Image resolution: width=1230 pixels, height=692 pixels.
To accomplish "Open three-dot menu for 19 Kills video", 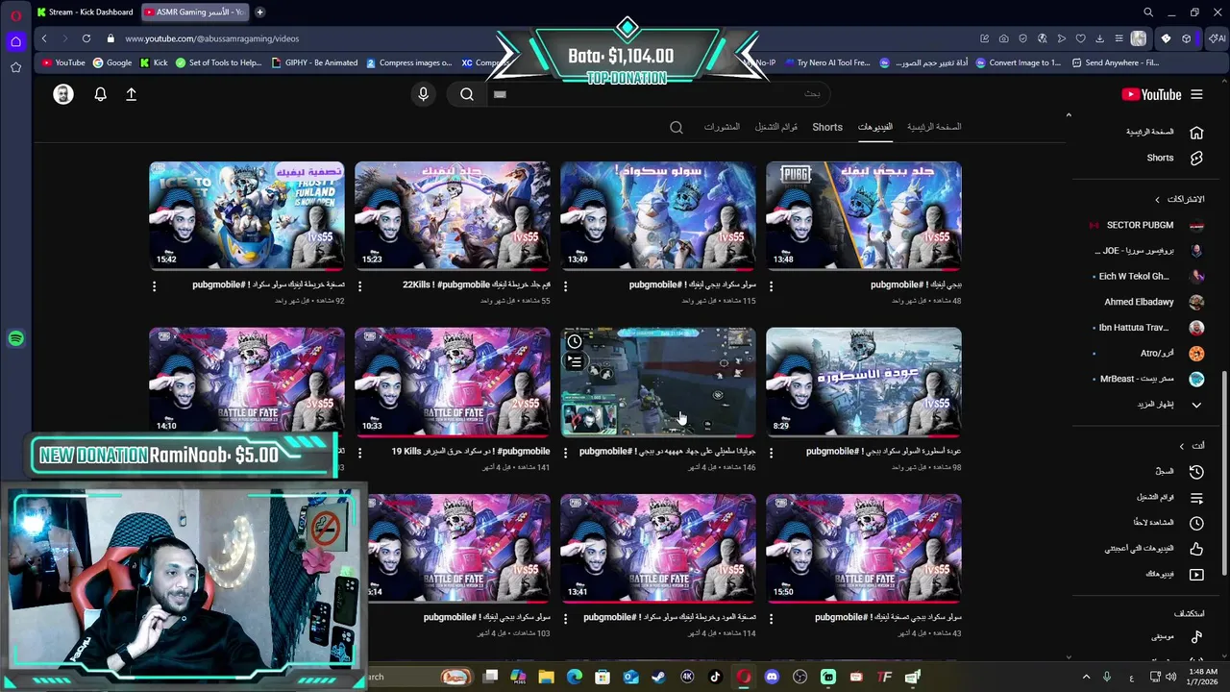I will click(x=359, y=453).
